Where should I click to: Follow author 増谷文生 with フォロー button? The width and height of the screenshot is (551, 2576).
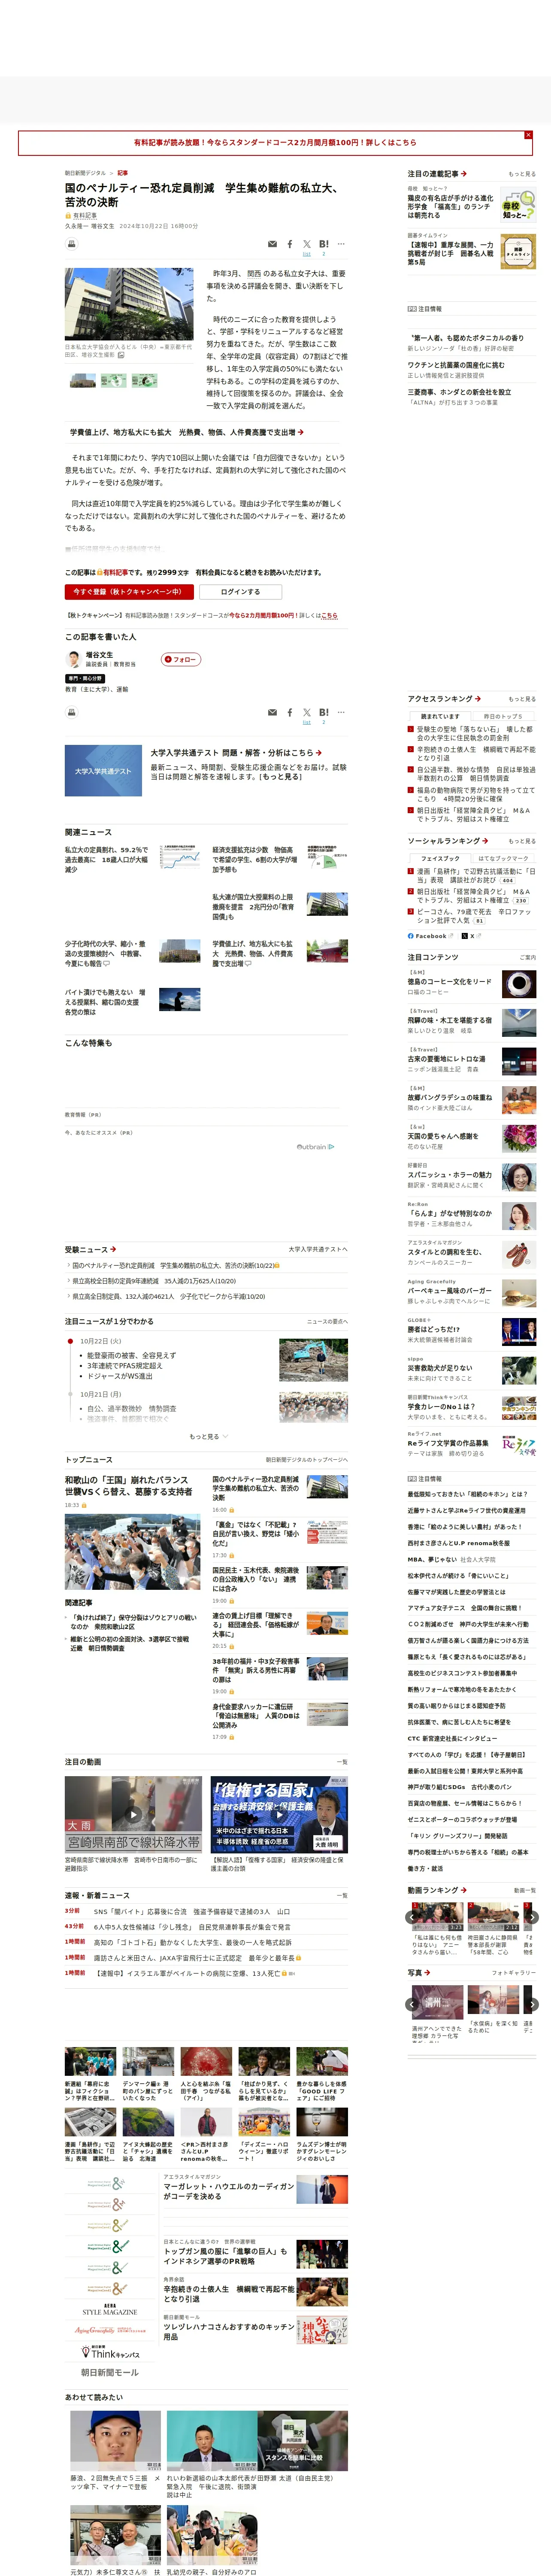click(x=181, y=659)
